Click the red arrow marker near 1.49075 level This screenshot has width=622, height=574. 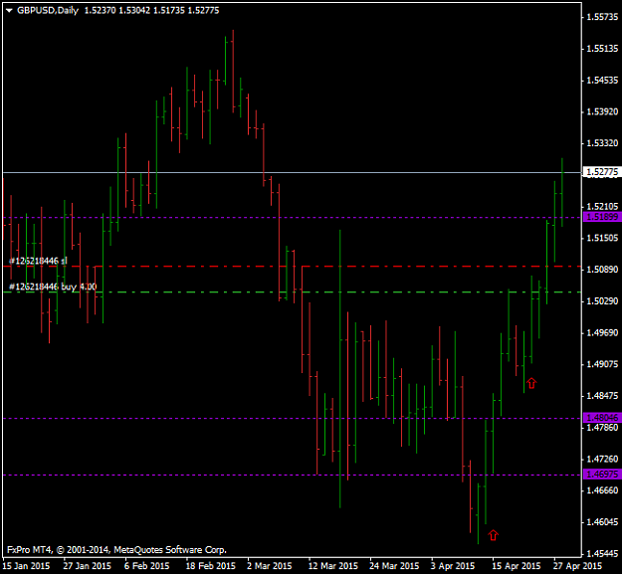[x=531, y=383]
